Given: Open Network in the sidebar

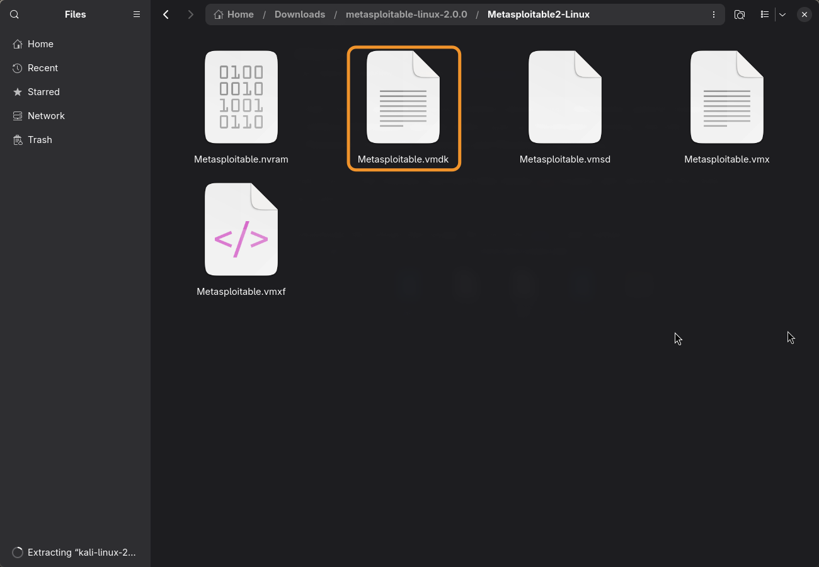Looking at the screenshot, I should [x=75, y=116].
